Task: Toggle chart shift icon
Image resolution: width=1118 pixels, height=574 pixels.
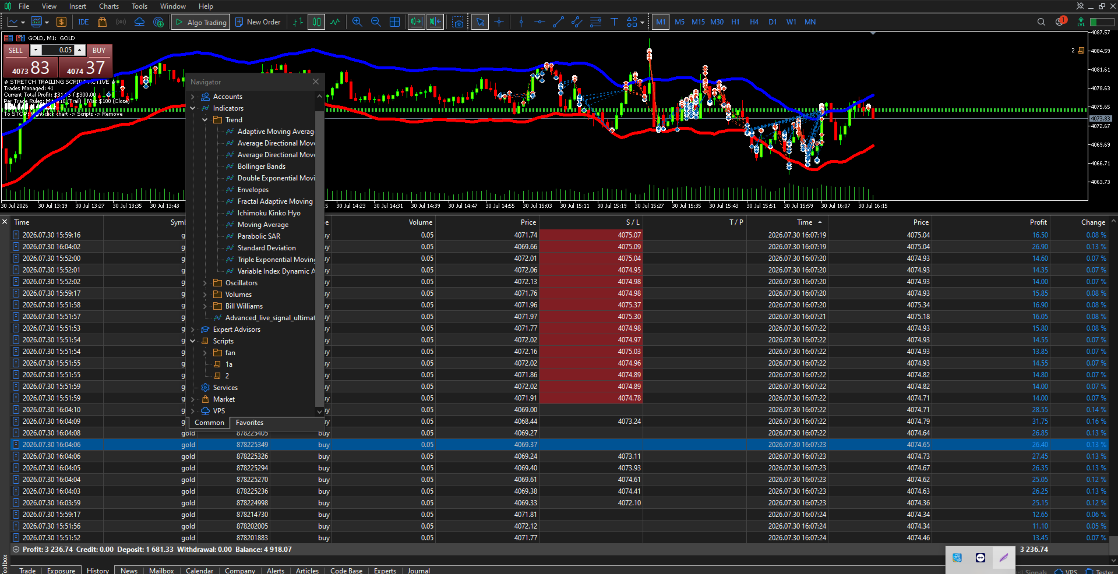Action: point(435,22)
